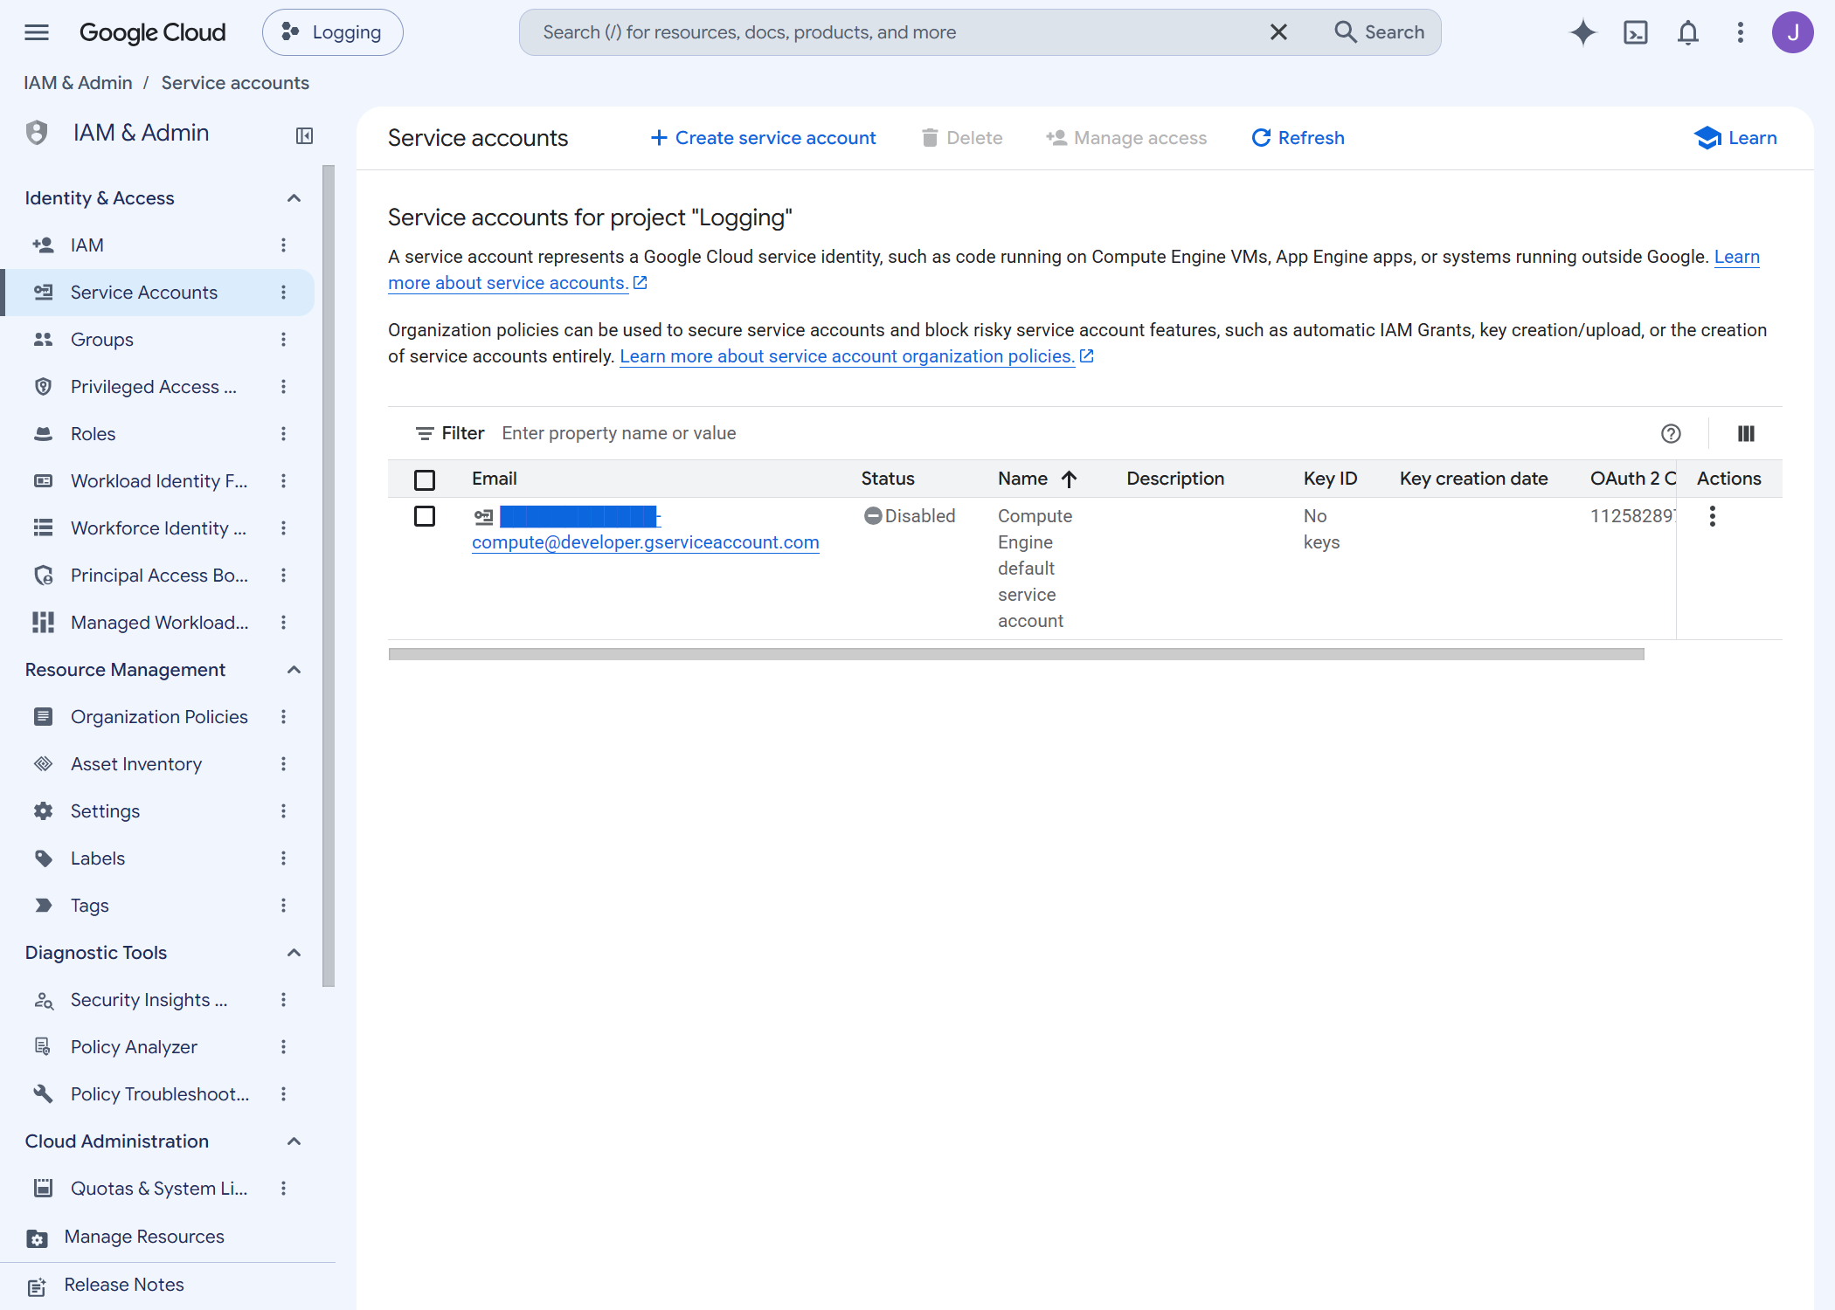Toggle select-all checkbox in table header
This screenshot has width=1835, height=1310.
(x=425, y=479)
